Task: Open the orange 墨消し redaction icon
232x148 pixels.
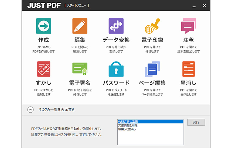Action: point(189,69)
